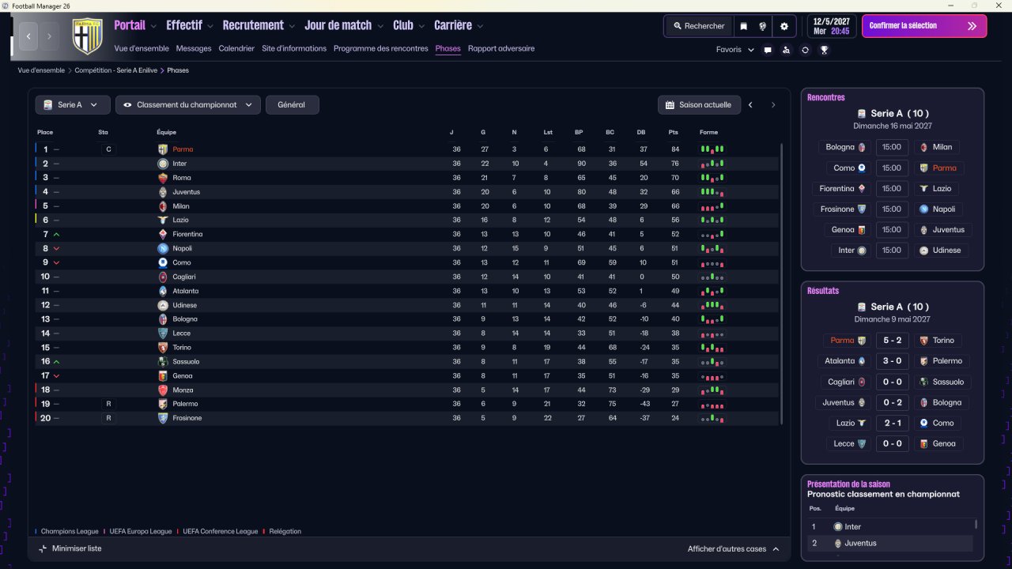The width and height of the screenshot is (1012, 569).
Task: Click the Juventus badge in league table
Action: click(x=163, y=192)
